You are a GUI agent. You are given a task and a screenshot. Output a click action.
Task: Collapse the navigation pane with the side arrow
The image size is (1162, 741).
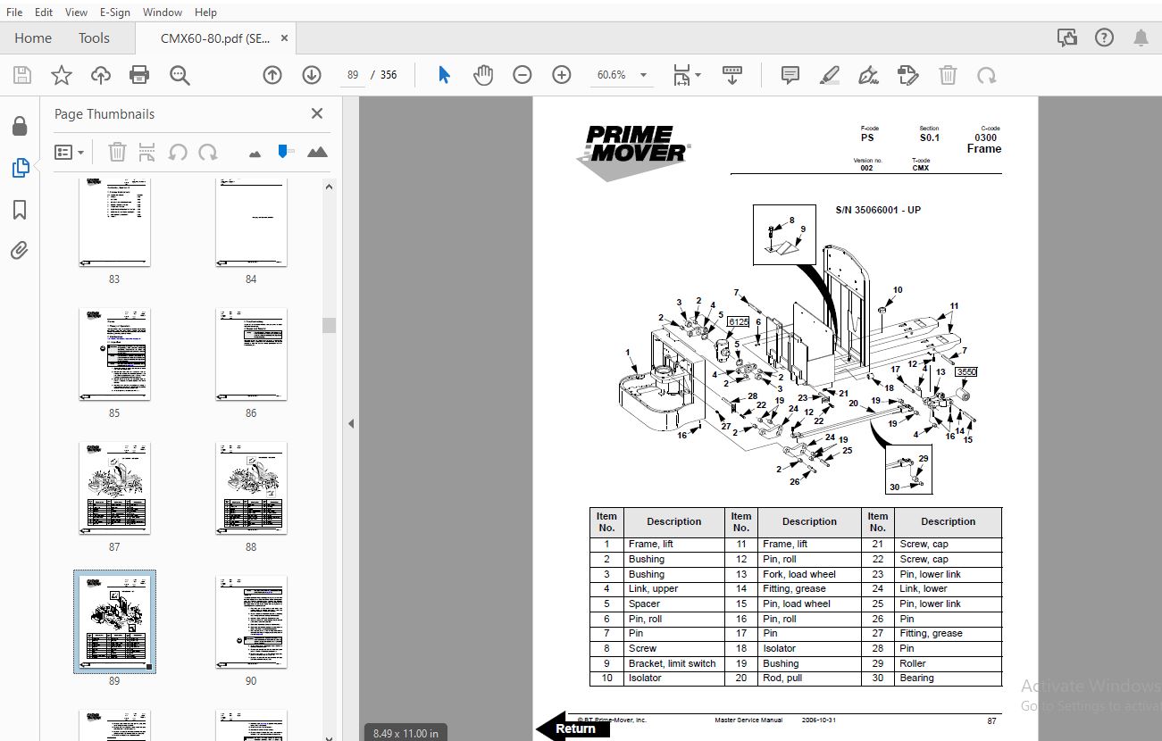point(351,423)
